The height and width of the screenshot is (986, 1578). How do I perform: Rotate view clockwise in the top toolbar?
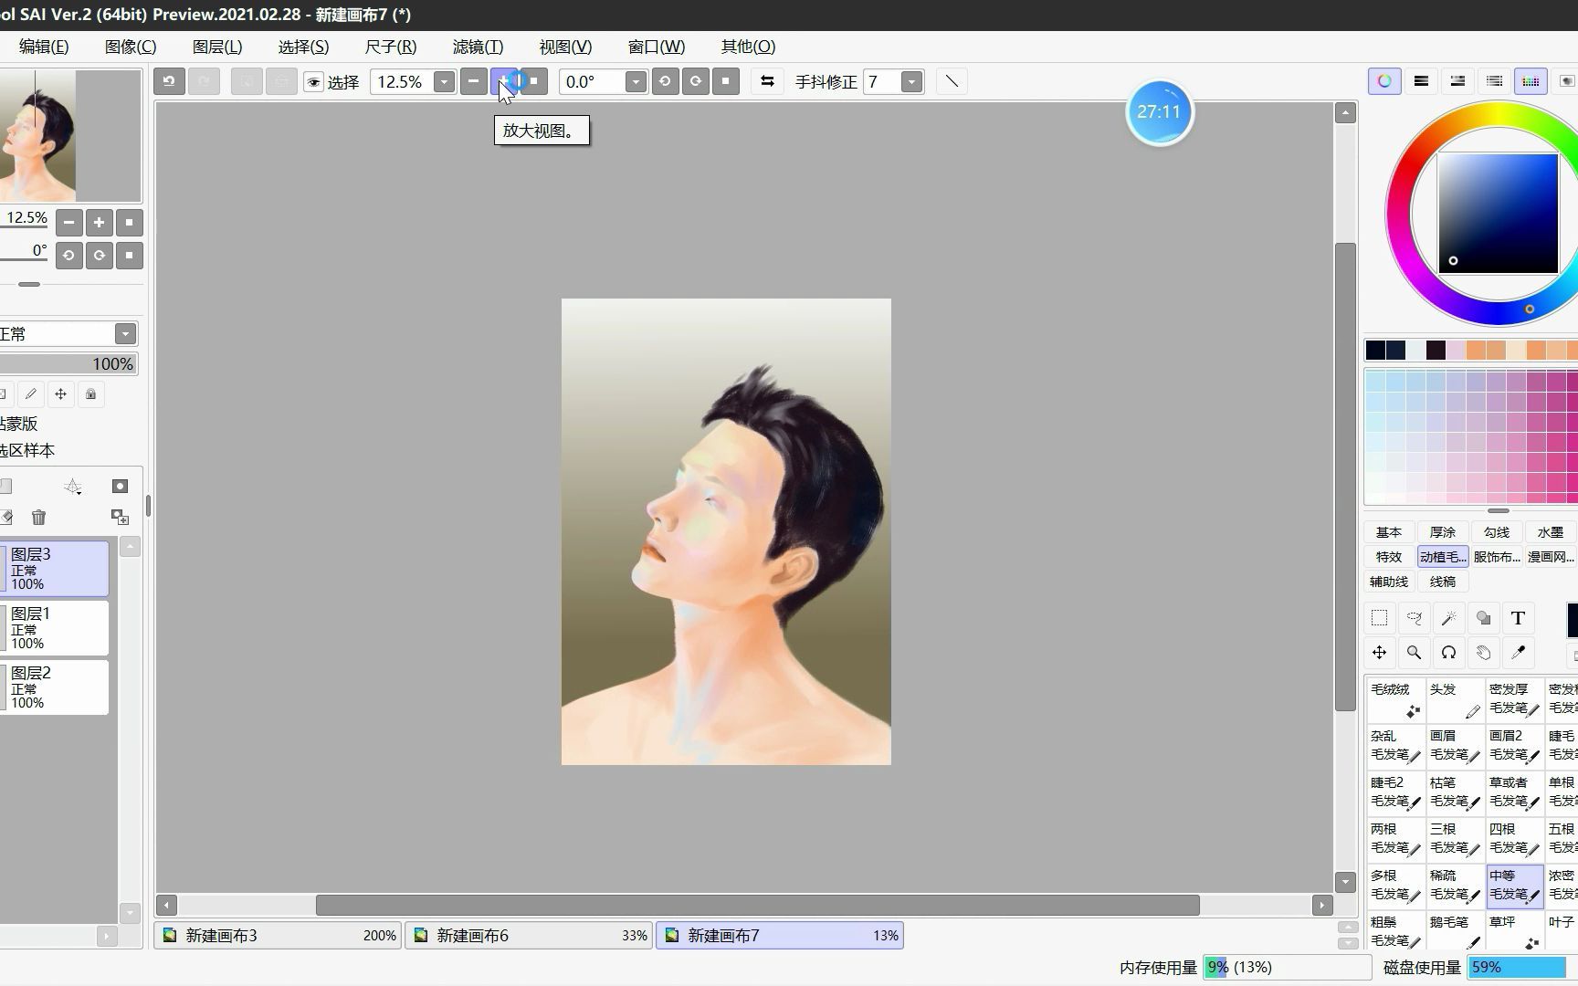pyautogui.click(x=696, y=81)
